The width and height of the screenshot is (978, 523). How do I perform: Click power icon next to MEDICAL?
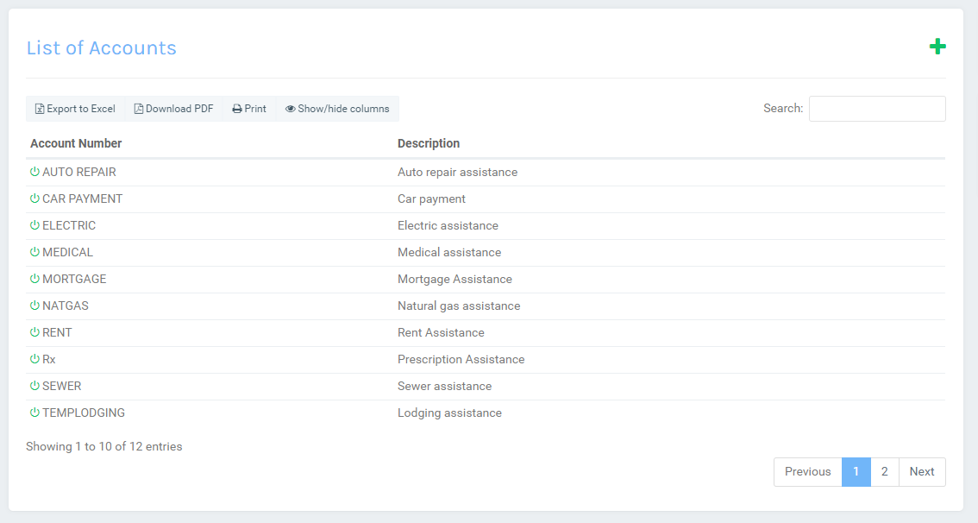[x=34, y=252]
